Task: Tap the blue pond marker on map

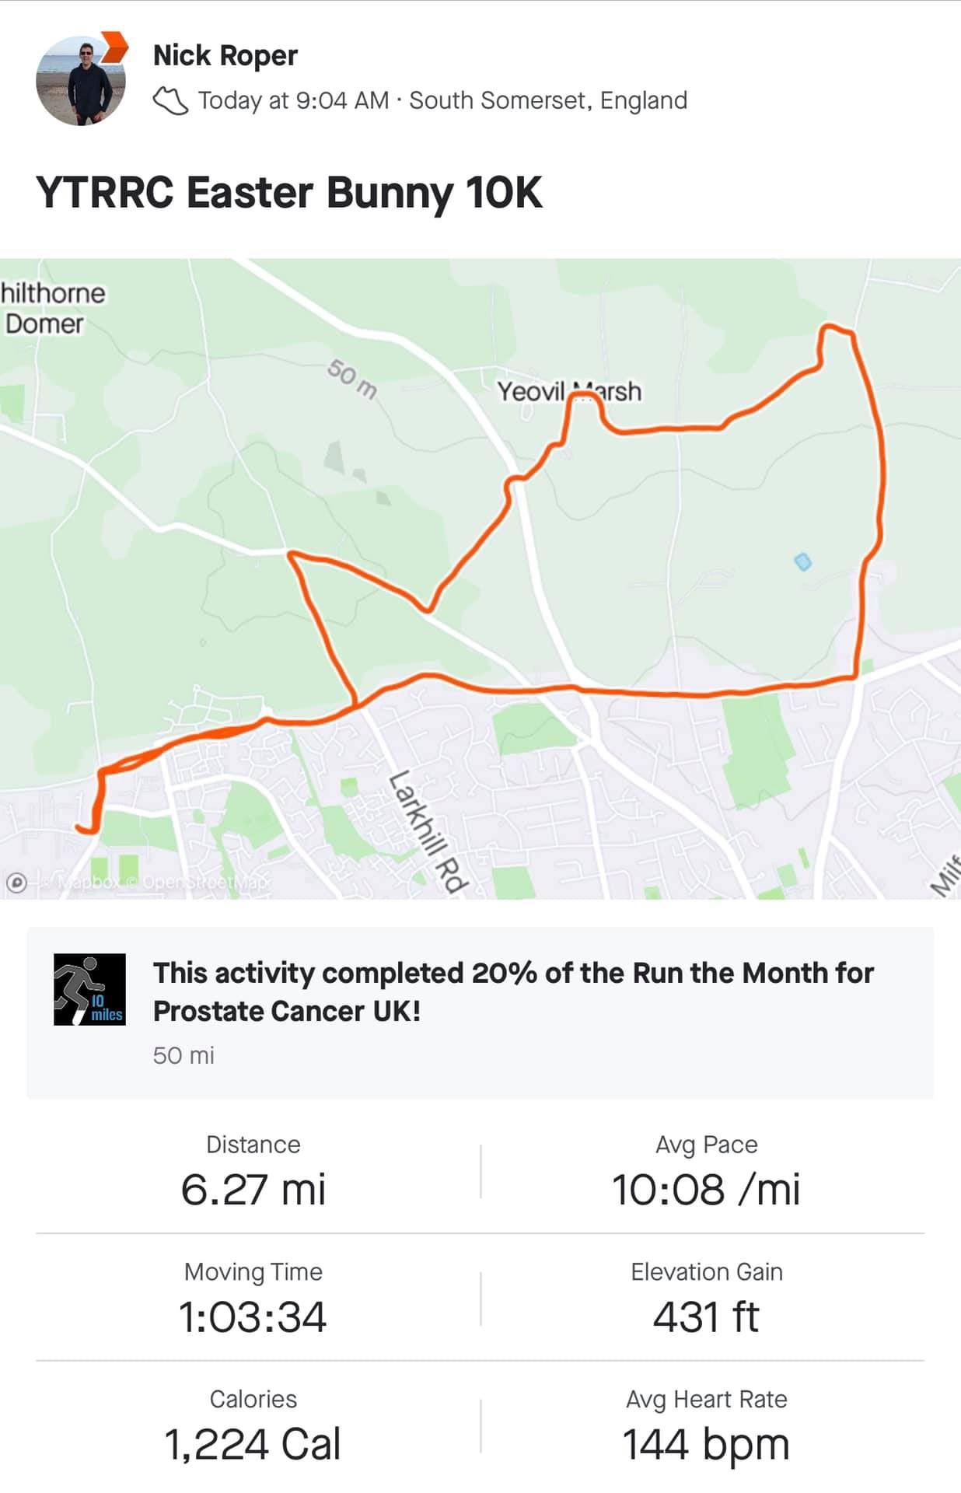Action: pyautogui.click(x=803, y=561)
